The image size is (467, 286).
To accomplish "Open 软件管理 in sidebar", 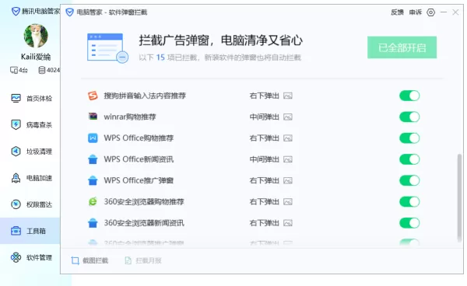I will (x=31, y=257).
